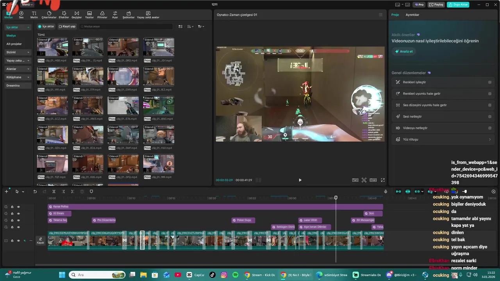Collapse the İçe aktar sidebar section

(28, 27)
